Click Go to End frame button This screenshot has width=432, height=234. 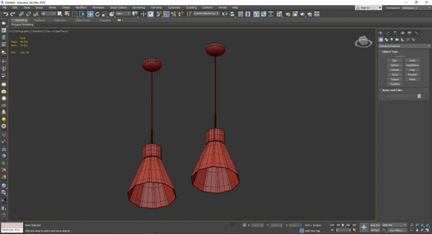click(354, 225)
